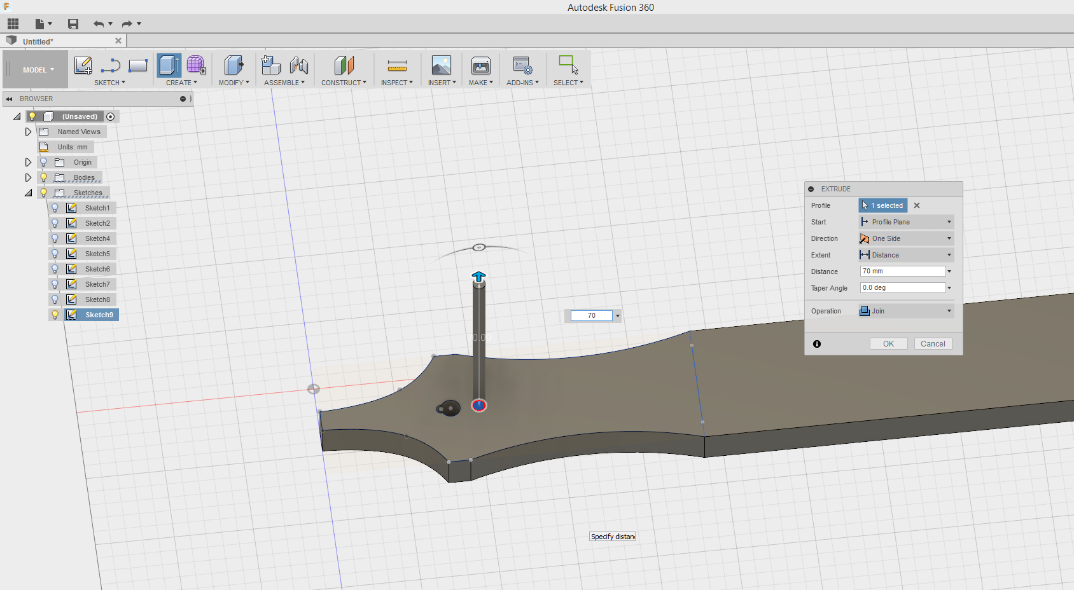Collapse the Sketches folder node
The width and height of the screenshot is (1074, 590).
point(28,193)
